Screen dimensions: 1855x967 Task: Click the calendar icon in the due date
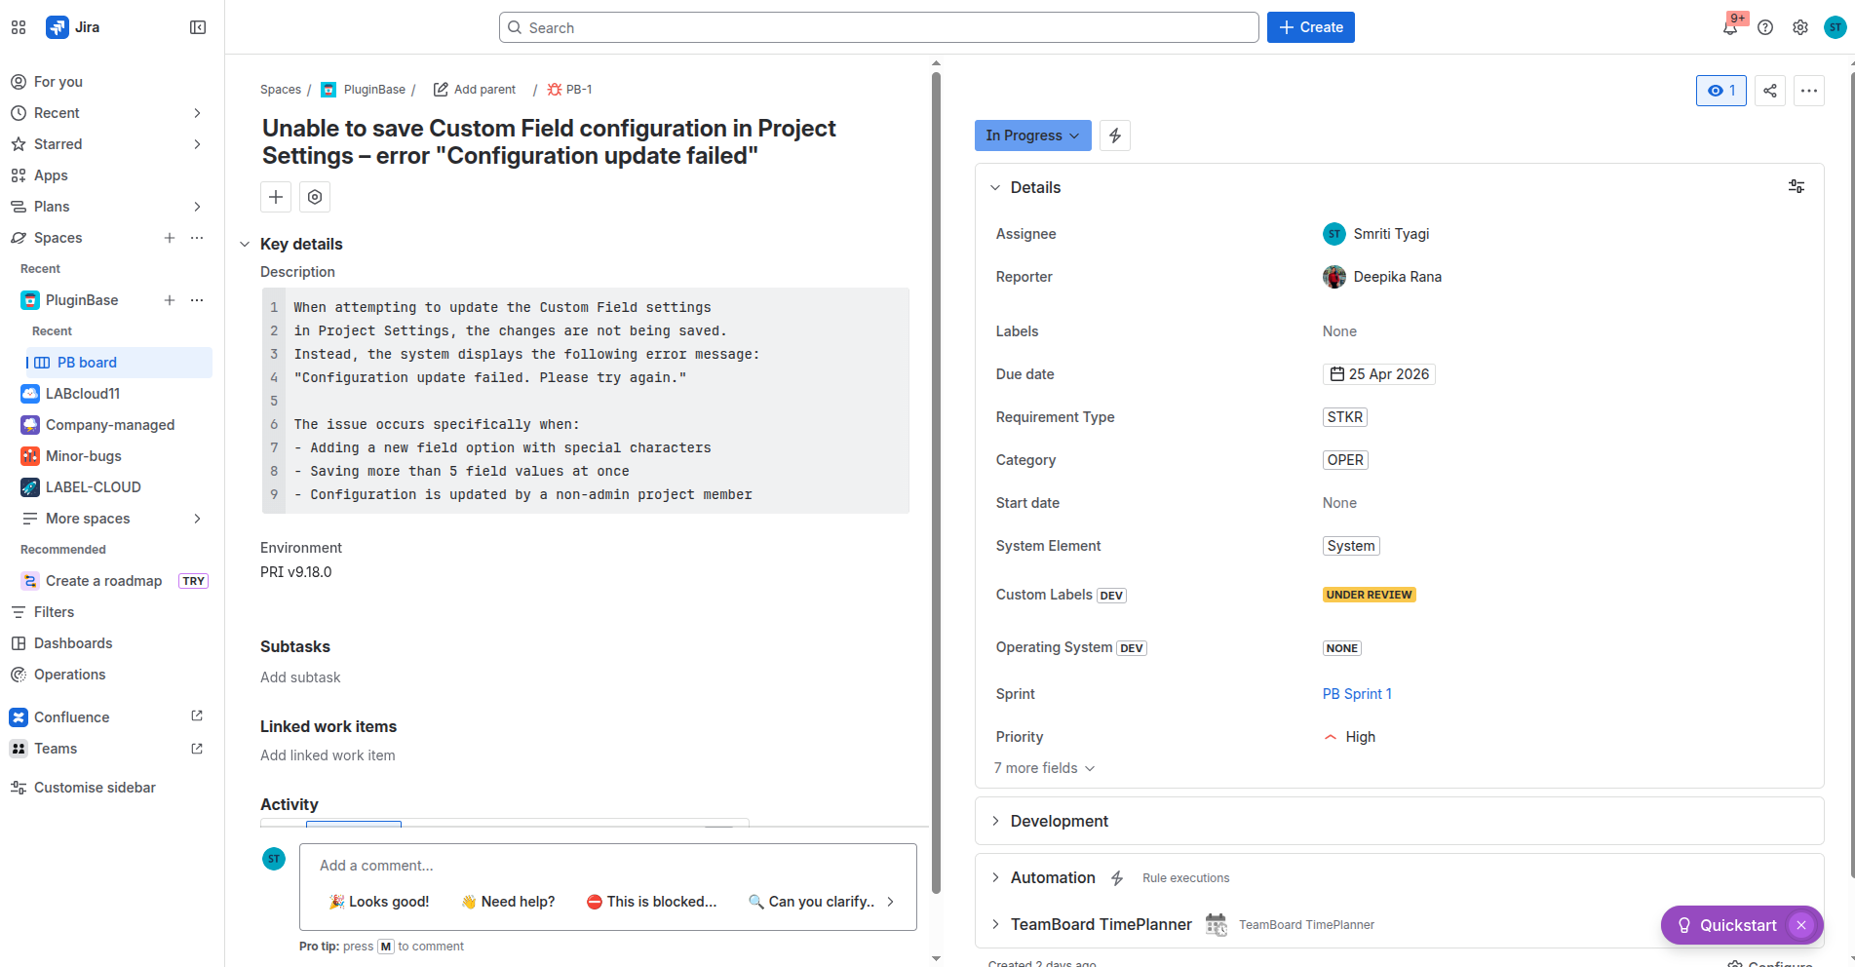[1337, 374]
